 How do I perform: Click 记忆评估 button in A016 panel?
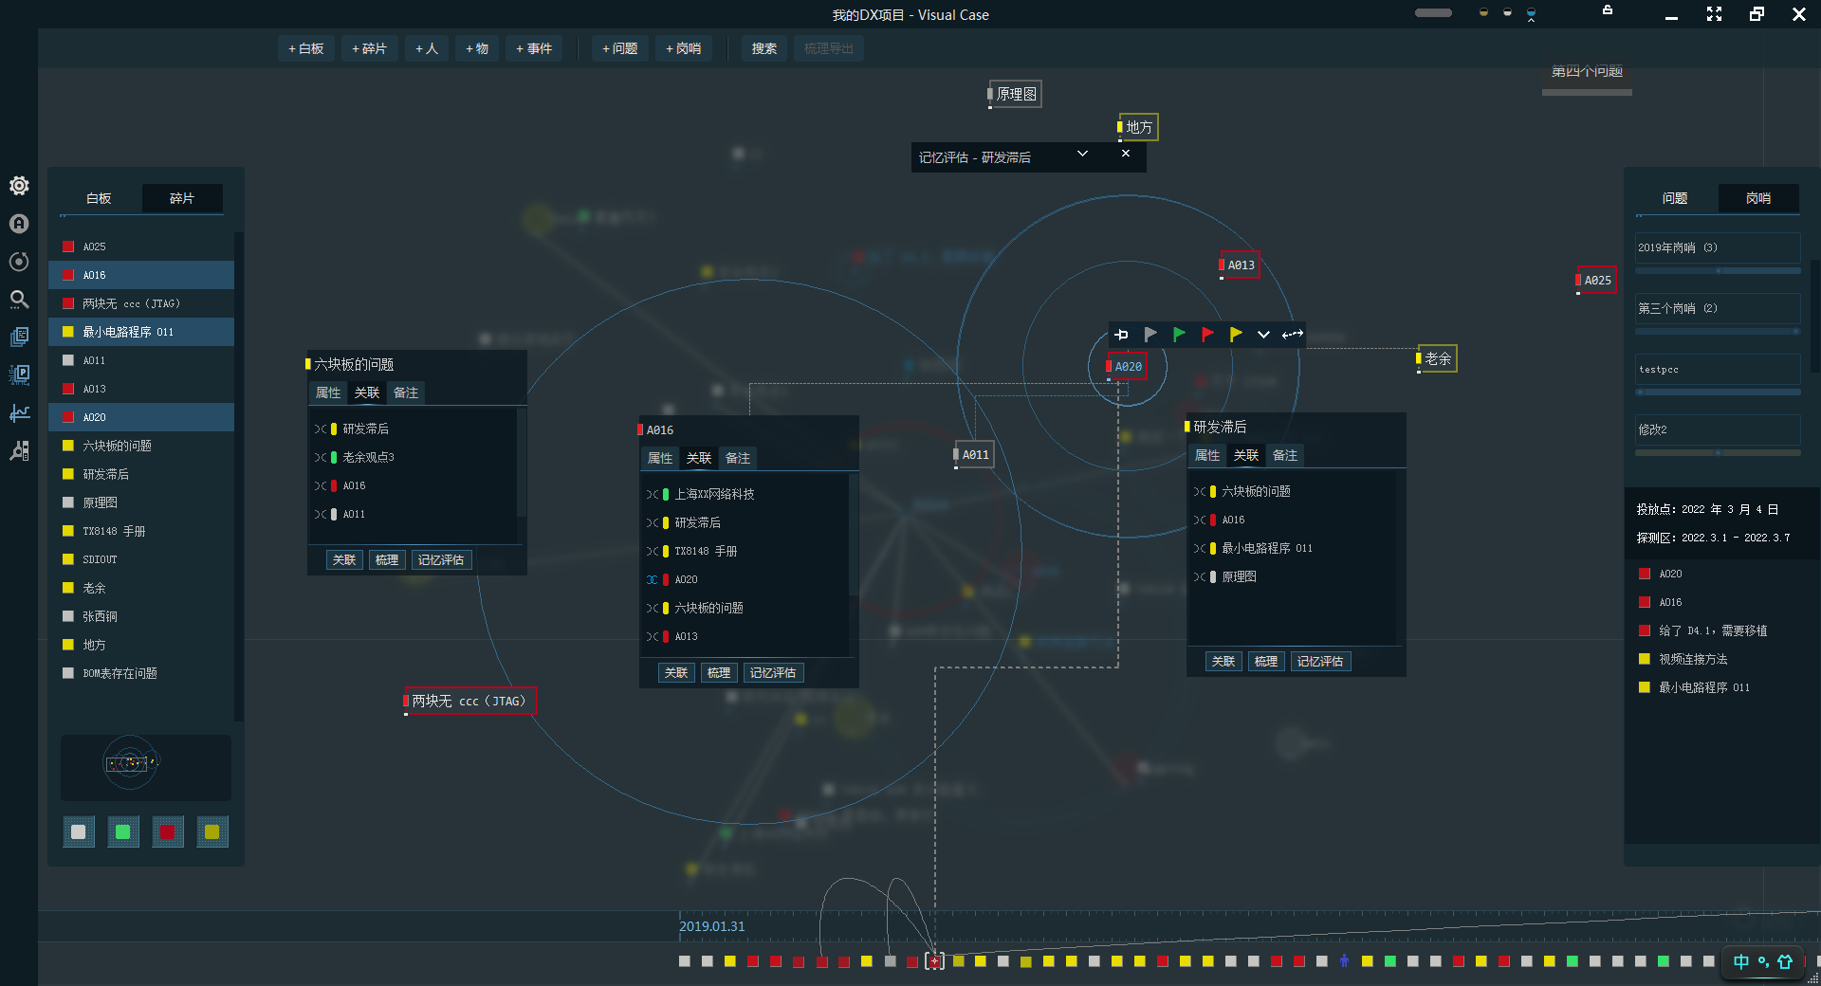[x=773, y=672]
